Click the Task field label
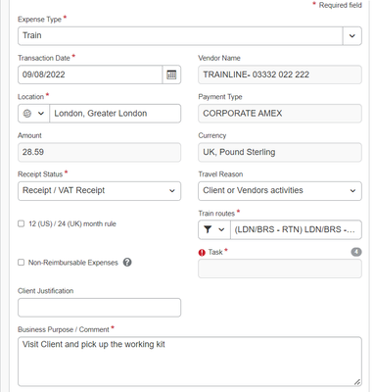The width and height of the screenshot is (375, 392). [x=215, y=252]
